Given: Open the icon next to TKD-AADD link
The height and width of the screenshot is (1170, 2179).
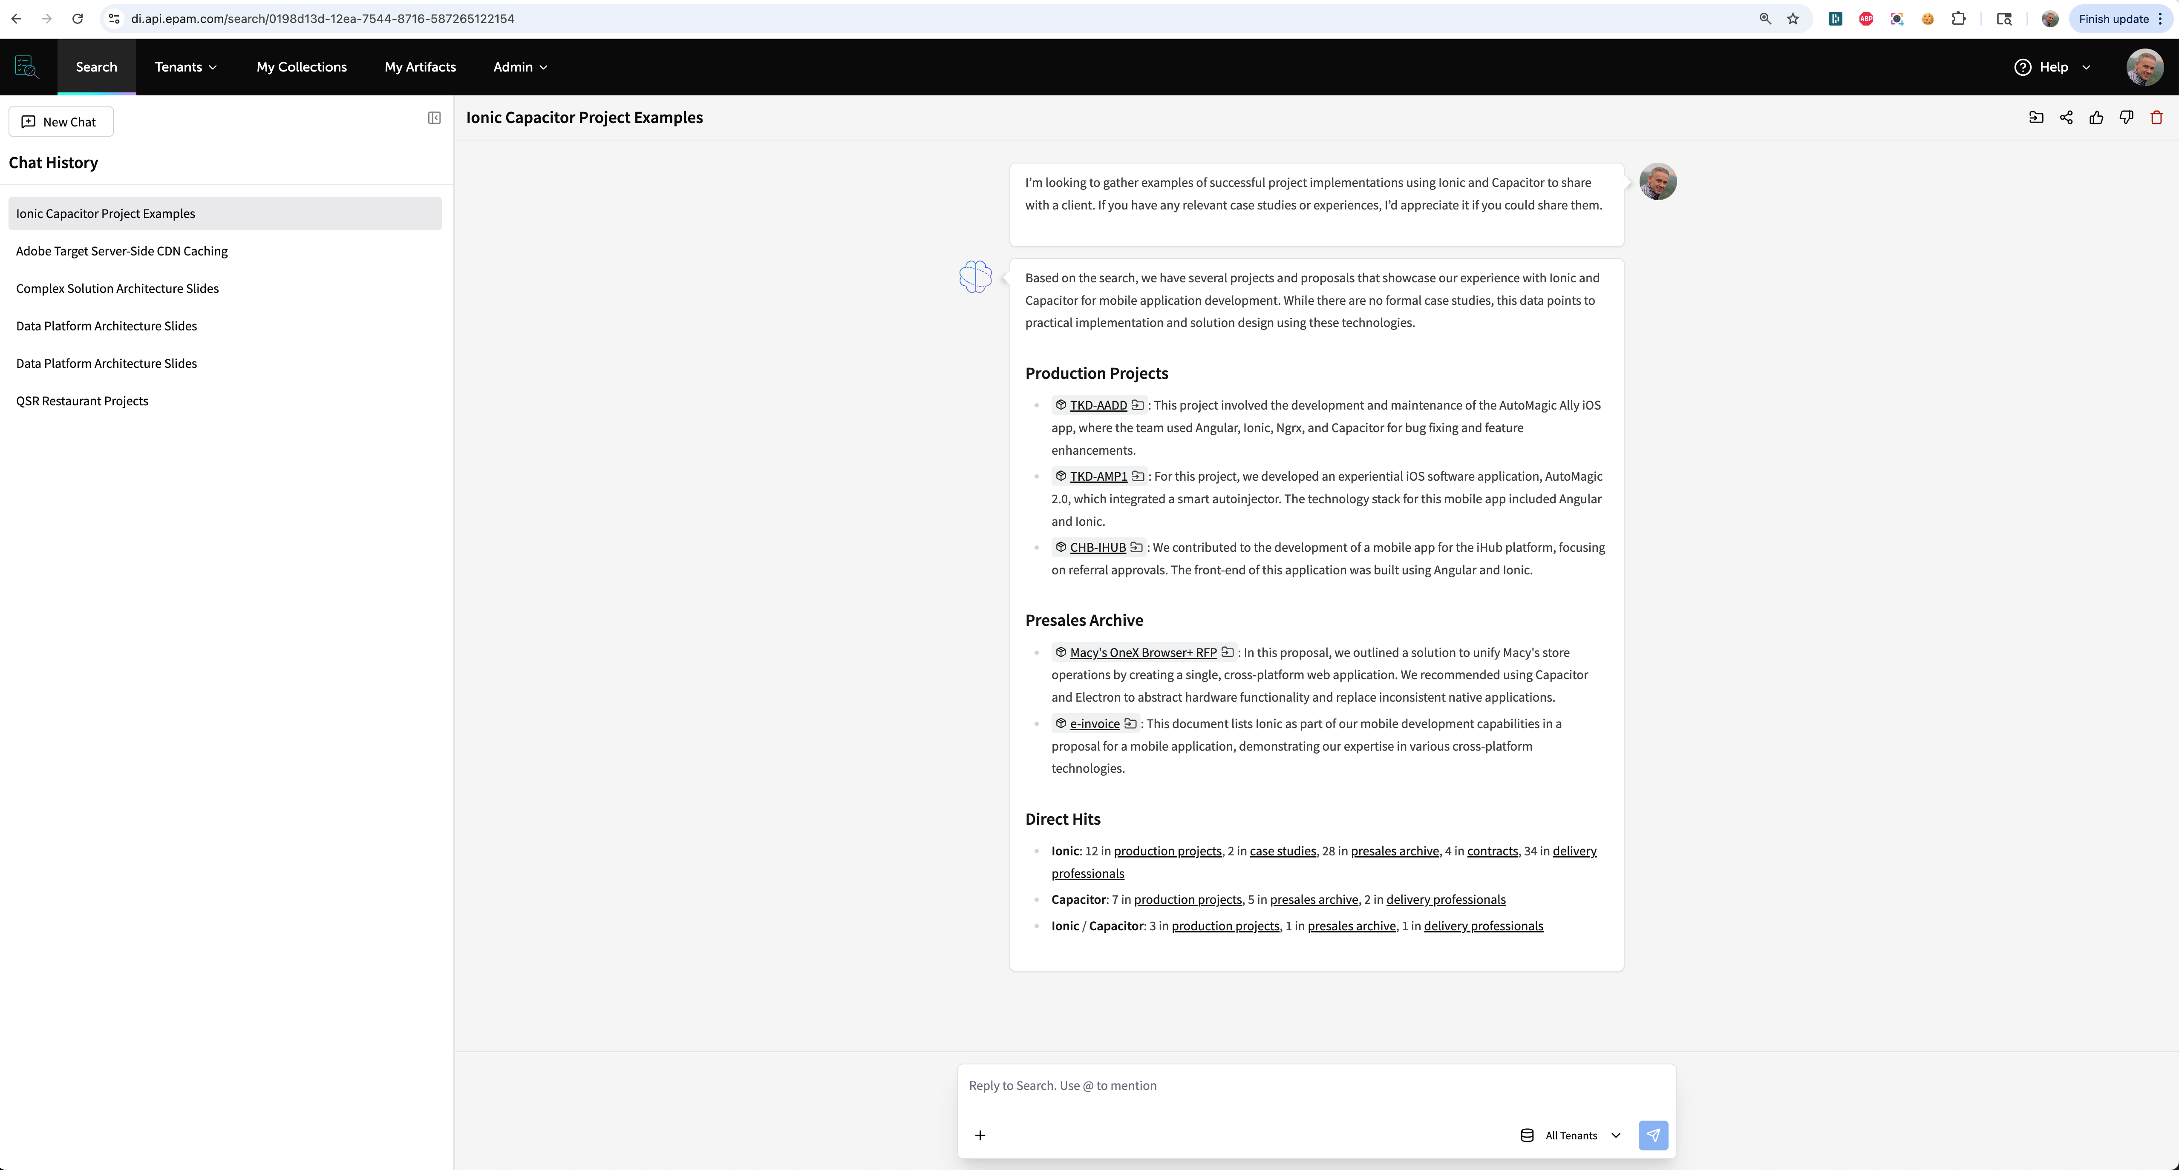Looking at the screenshot, I should [1138, 405].
